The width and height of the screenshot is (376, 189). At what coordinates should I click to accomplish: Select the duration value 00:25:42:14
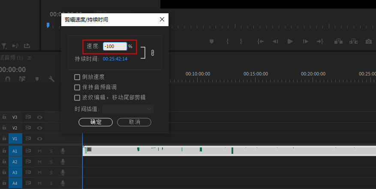[115, 59]
